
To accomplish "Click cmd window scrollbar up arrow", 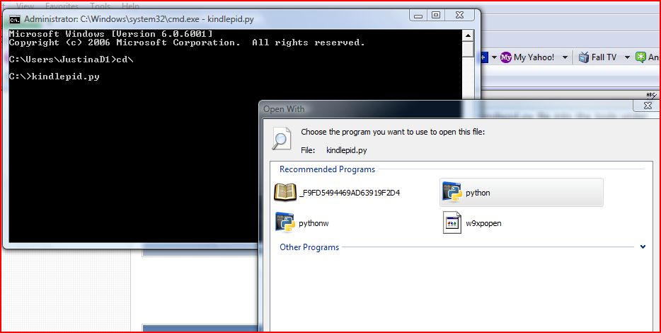I will click(468, 35).
